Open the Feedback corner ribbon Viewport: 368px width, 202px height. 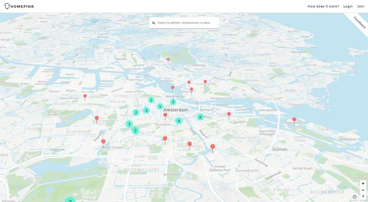click(359, 22)
